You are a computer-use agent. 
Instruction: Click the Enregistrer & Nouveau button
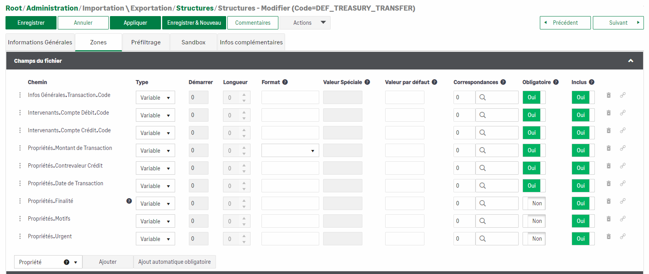[194, 23]
